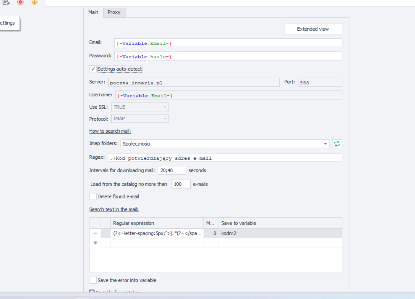Enable Delete found e-mail option
415x299 pixels.
coord(93,196)
